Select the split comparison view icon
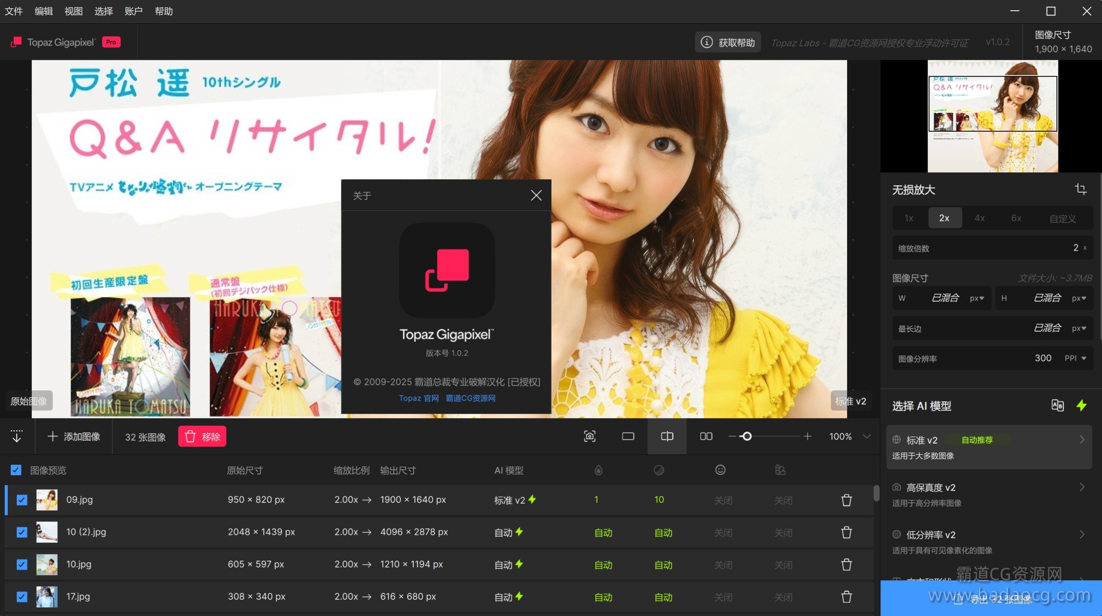 [667, 437]
